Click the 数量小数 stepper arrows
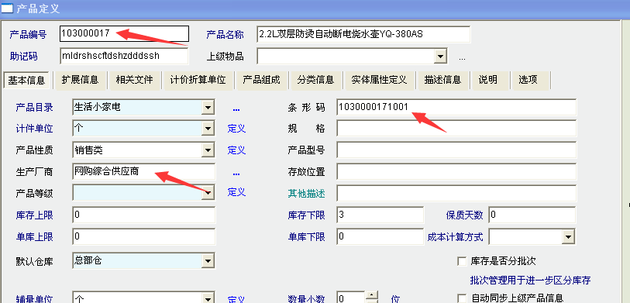Image resolution: width=630 pixels, height=303 pixels. click(x=372, y=297)
